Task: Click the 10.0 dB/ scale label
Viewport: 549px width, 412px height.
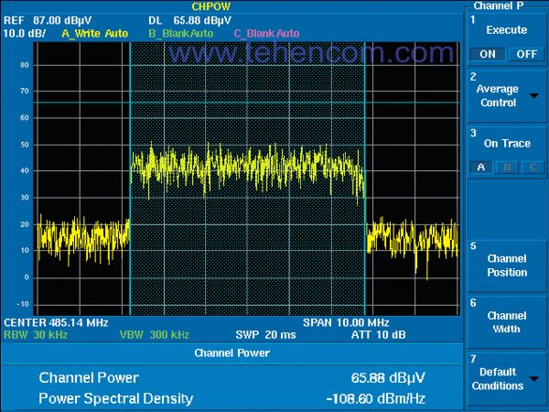Action: [24, 34]
